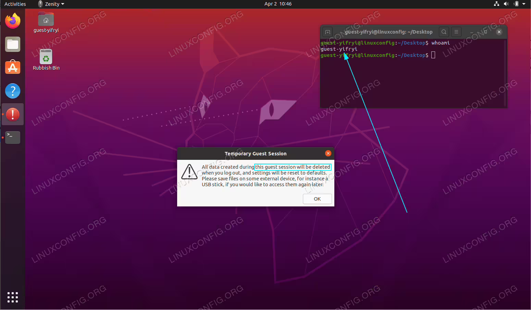
Task: Open the Terminal icon in the dock
Action: coord(13,138)
